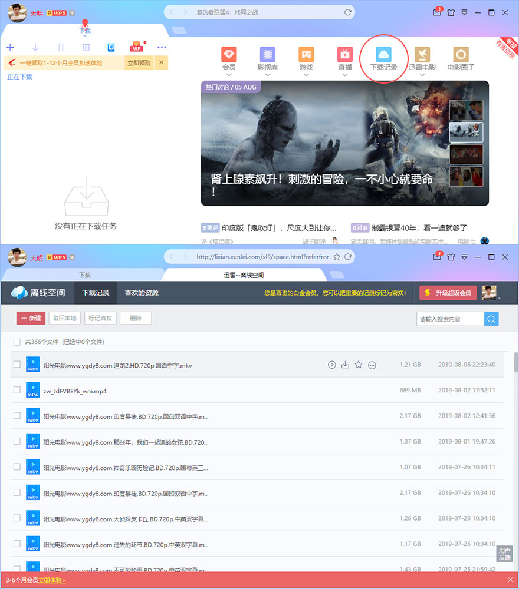
Task: Click the play icon on 追龙2 row
Action: [331, 365]
